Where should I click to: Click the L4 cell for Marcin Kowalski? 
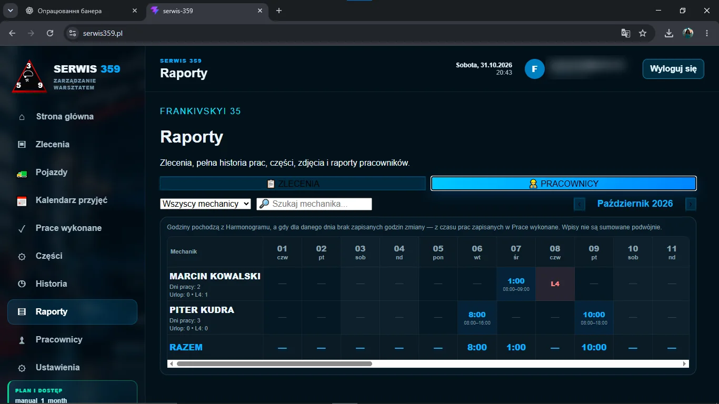point(555,284)
